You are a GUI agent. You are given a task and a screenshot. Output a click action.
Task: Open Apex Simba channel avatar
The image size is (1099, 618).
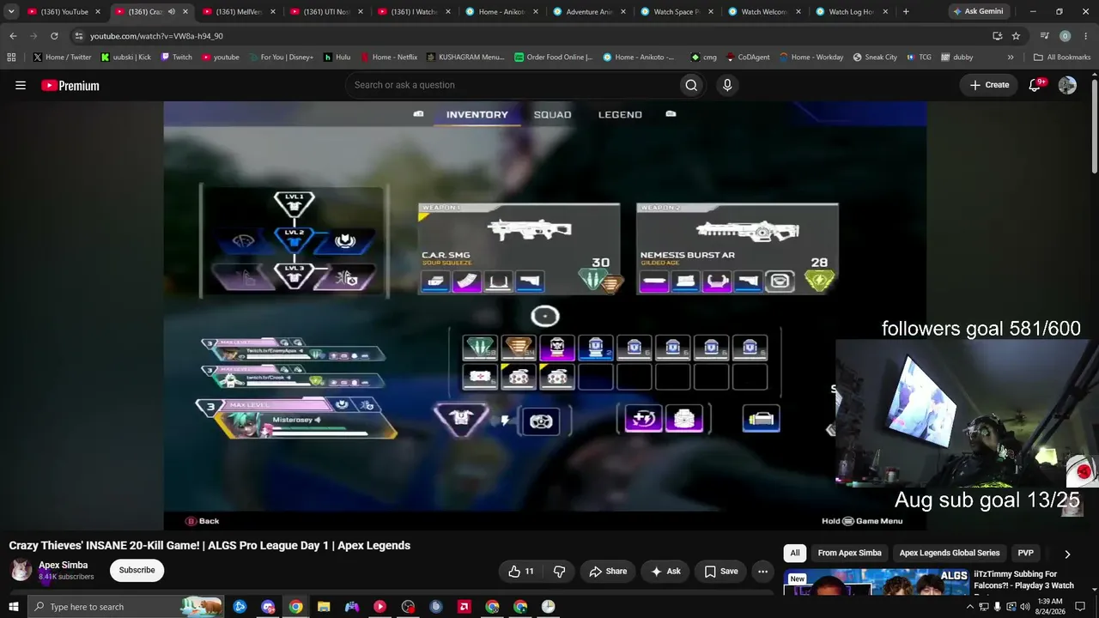[21, 570]
